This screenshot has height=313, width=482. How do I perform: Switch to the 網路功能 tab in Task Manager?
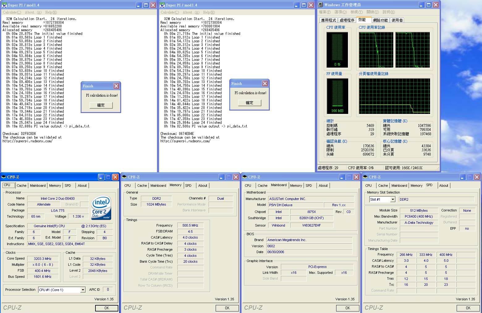(x=380, y=20)
